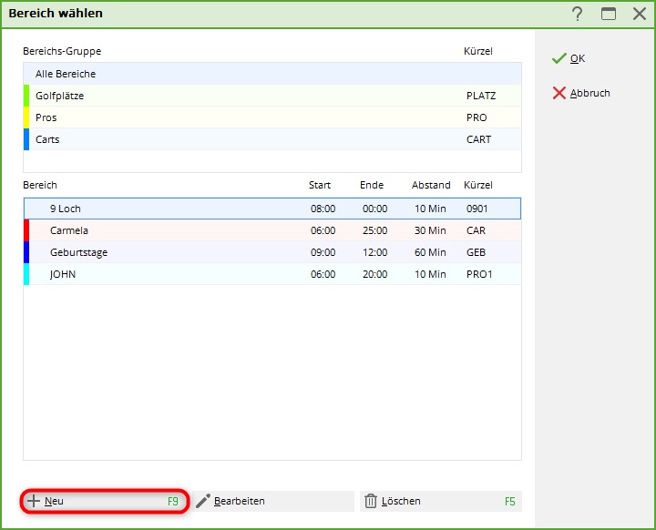
Task: Click the red X Abbruch icon
Action: click(559, 93)
